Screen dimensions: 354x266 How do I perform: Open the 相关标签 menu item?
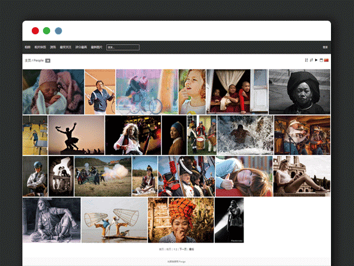(x=40, y=47)
